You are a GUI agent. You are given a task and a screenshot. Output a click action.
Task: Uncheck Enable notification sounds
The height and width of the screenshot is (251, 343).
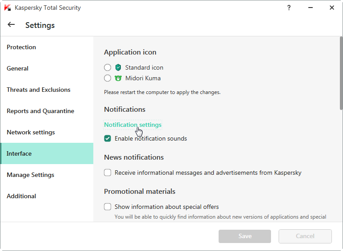(x=108, y=138)
